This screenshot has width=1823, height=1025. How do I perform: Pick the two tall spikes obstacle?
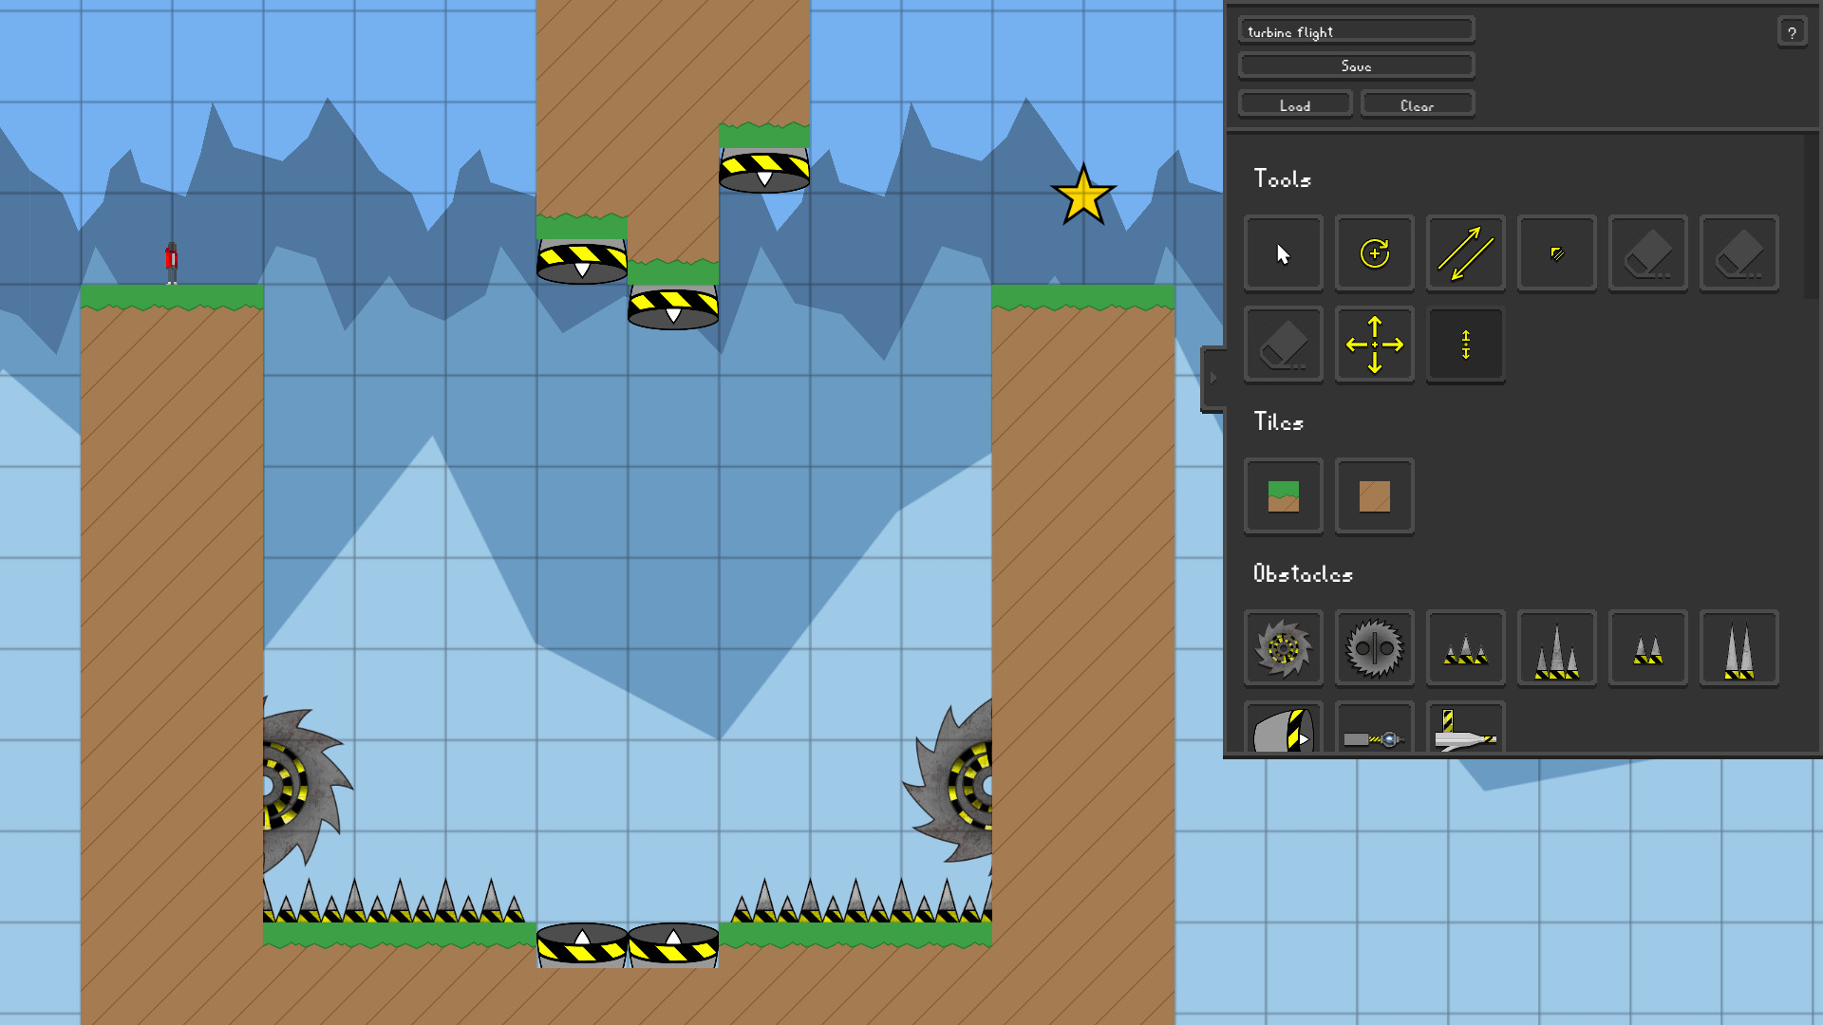[x=1738, y=648]
